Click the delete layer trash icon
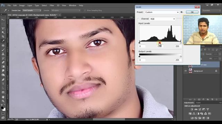 [x=216, y=100]
